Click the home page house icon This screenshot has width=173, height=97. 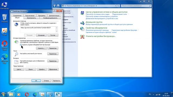16,25
